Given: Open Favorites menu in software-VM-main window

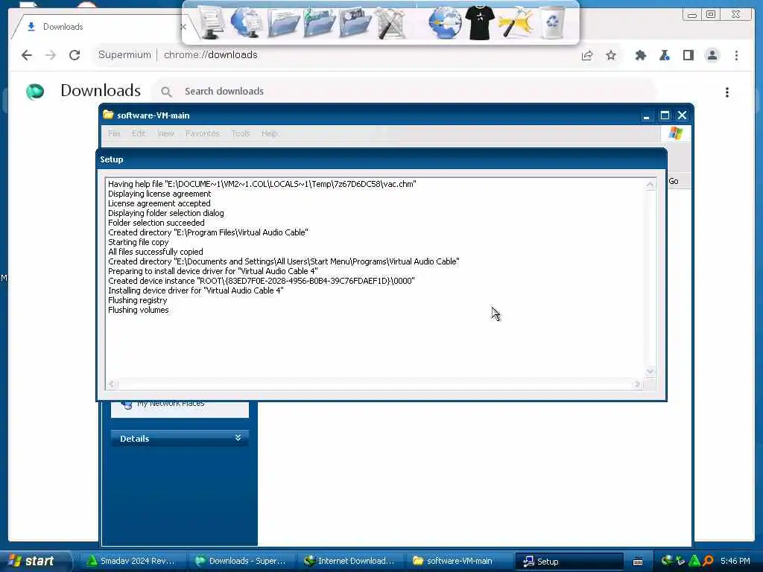Looking at the screenshot, I should coord(203,133).
